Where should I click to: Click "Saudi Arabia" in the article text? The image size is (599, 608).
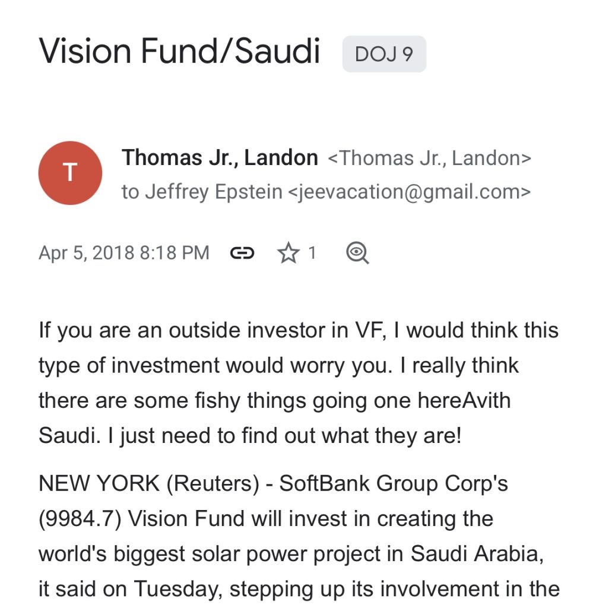[x=477, y=553]
